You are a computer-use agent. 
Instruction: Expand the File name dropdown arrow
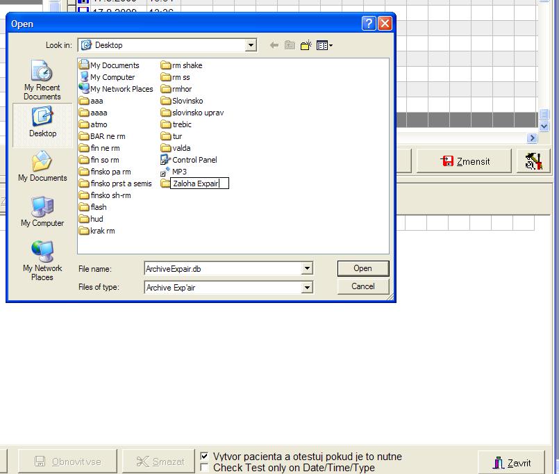[307, 268]
